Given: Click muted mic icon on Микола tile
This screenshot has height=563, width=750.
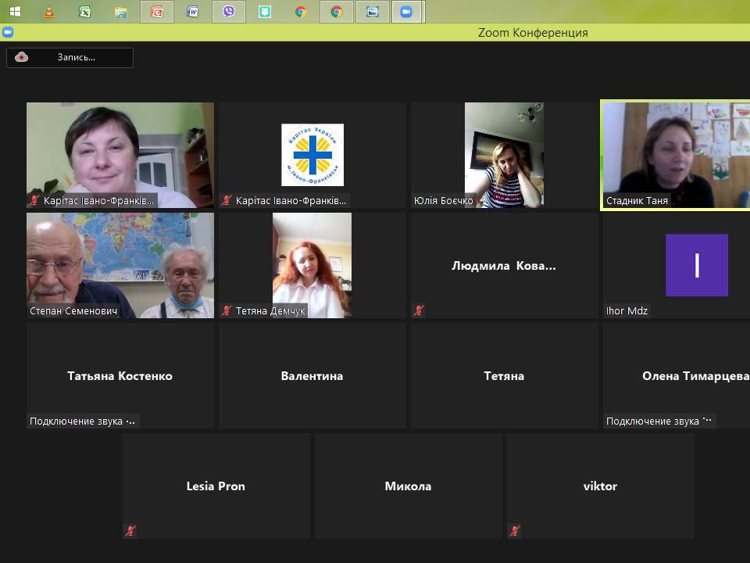Looking at the screenshot, I should pyautogui.click(x=323, y=531).
